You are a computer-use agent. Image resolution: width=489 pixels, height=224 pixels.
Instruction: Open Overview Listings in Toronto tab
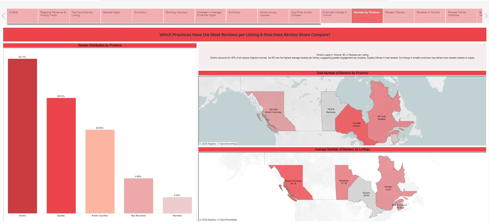(x=336, y=16)
